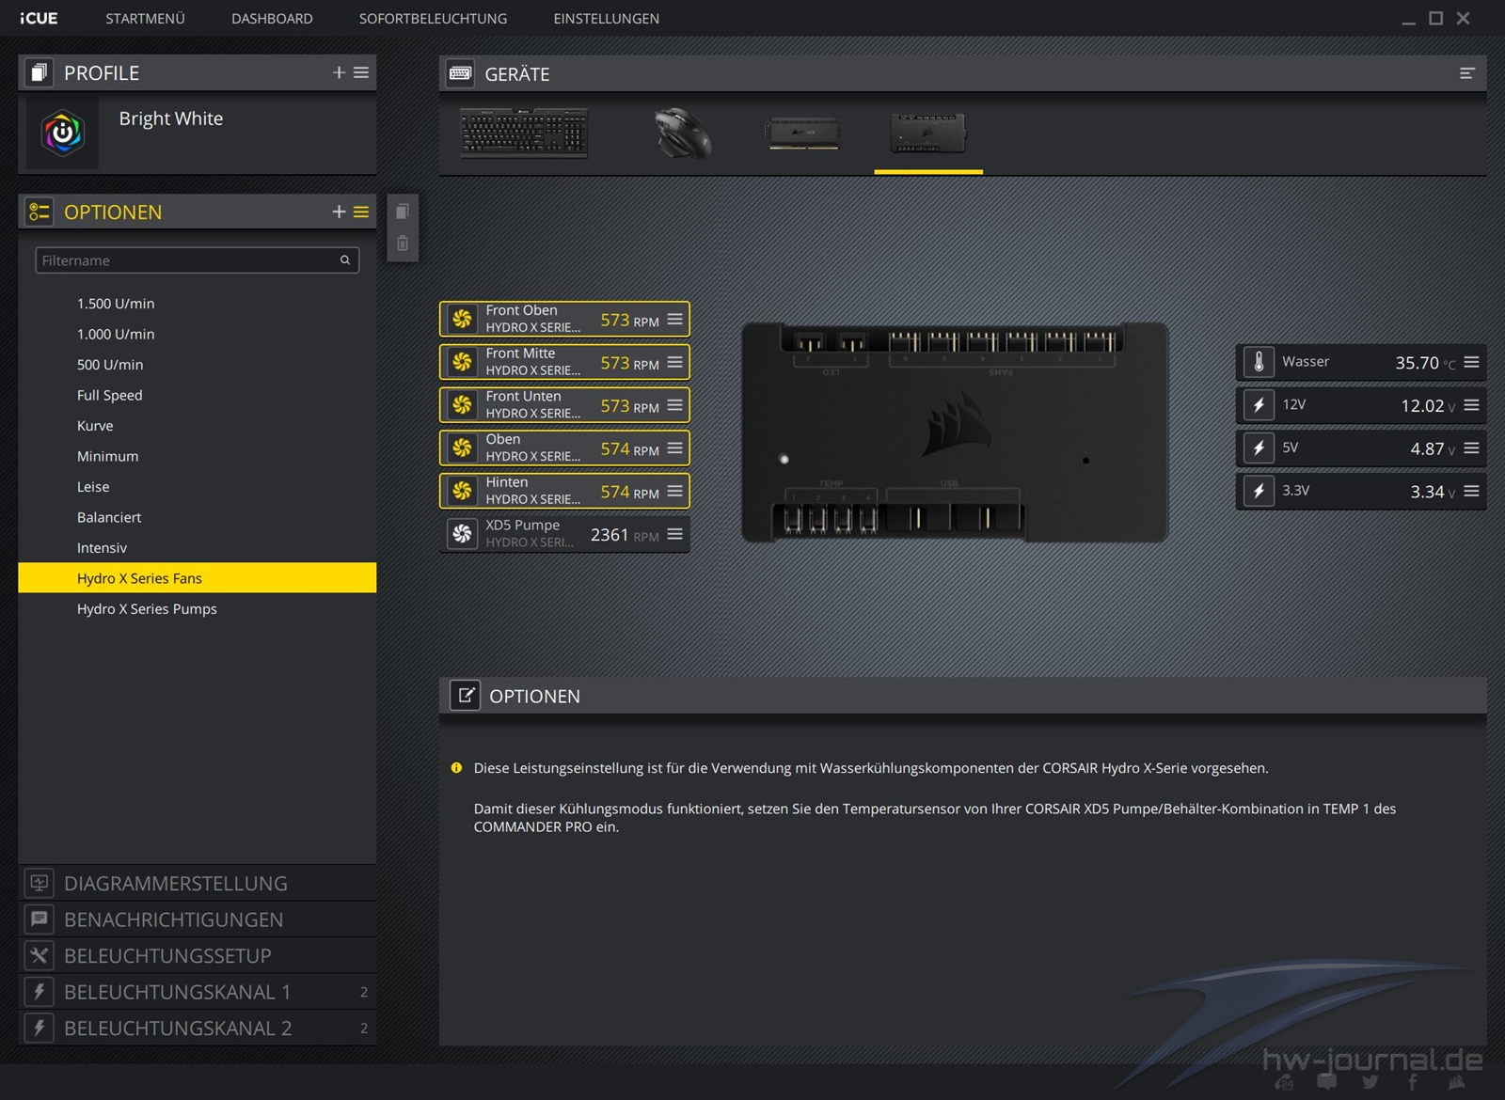Screen dimensions: 1505x1100
Task: Select the mouse device thumbnail
Action: pyautogui.click(x=683, y=133)
